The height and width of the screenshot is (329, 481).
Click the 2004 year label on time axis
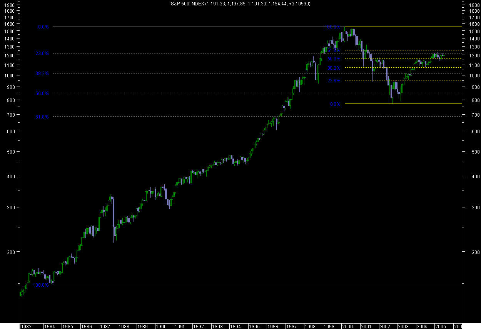421,326
